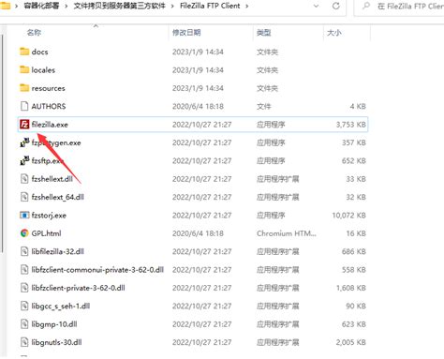Viewport: 444px width, 359px height.
Task: Select libgnutls-30.dll file name
Action: click(x=56, y=342)
